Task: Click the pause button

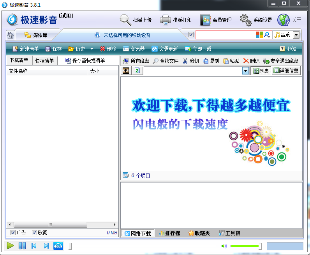Action: [22, 246]
